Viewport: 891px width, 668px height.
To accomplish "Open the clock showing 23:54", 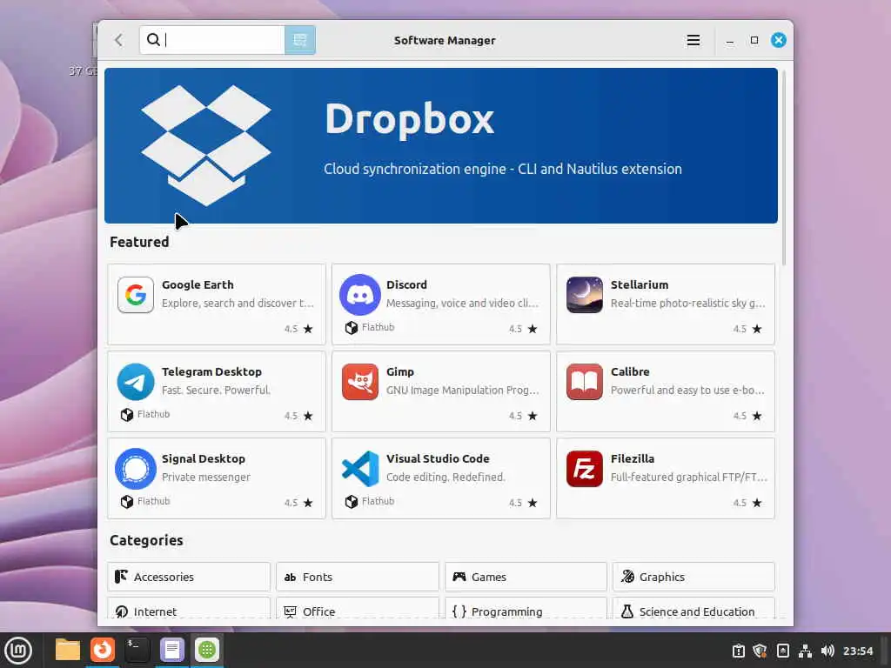I will 857,651.
